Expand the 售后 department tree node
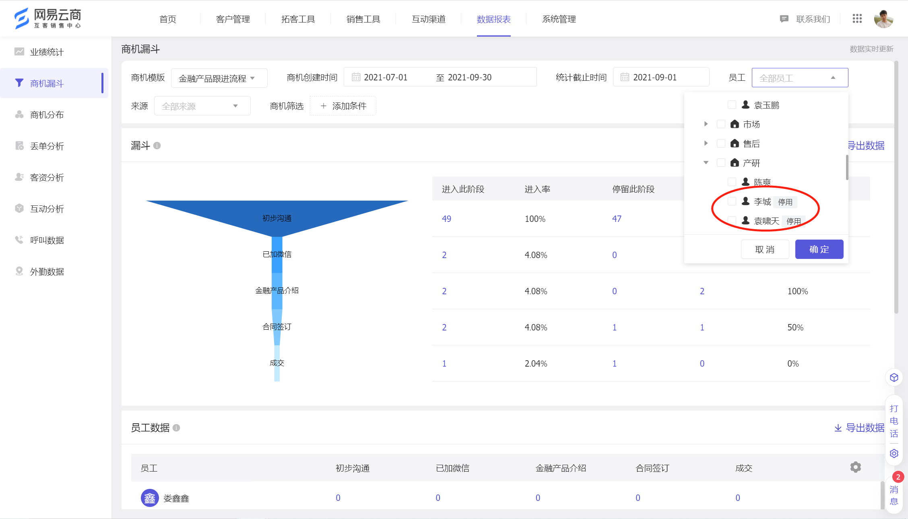Screen dimensions: 908x519 706,143
